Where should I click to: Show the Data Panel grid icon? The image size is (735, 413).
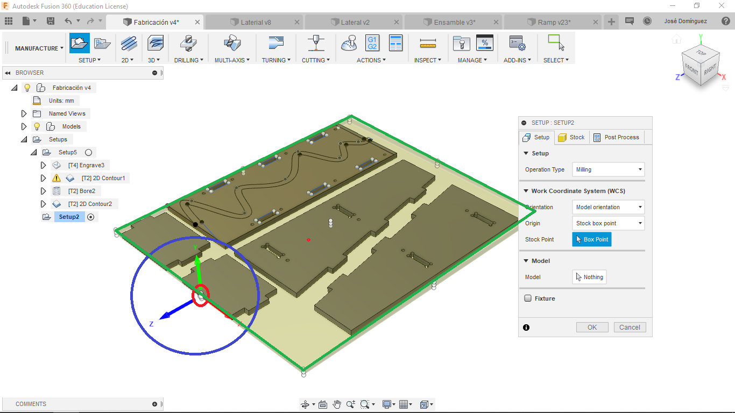point(9,22)
